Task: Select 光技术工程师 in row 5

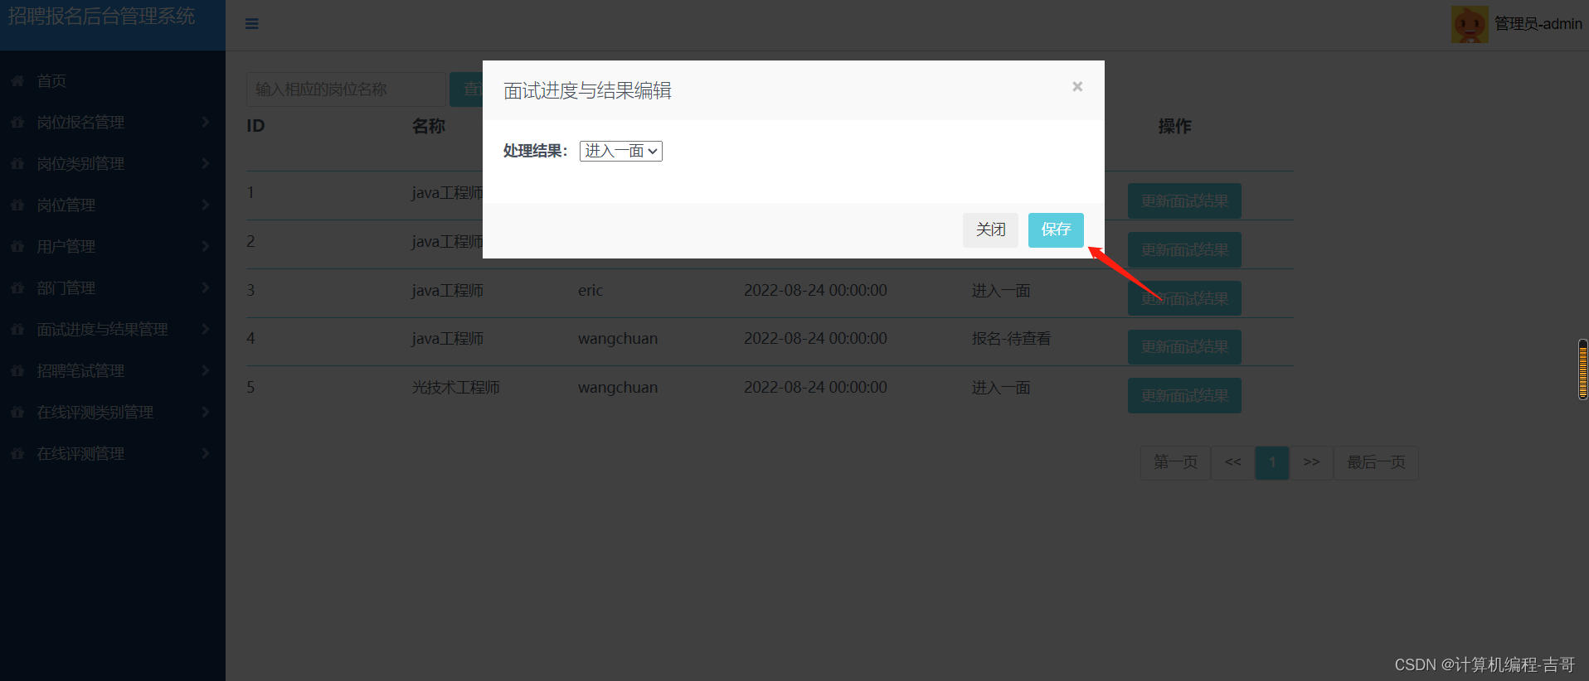Action: point(456,388)
